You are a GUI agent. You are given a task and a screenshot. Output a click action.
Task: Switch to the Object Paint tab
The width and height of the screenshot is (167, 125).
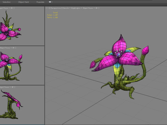[x=24, y=2]
